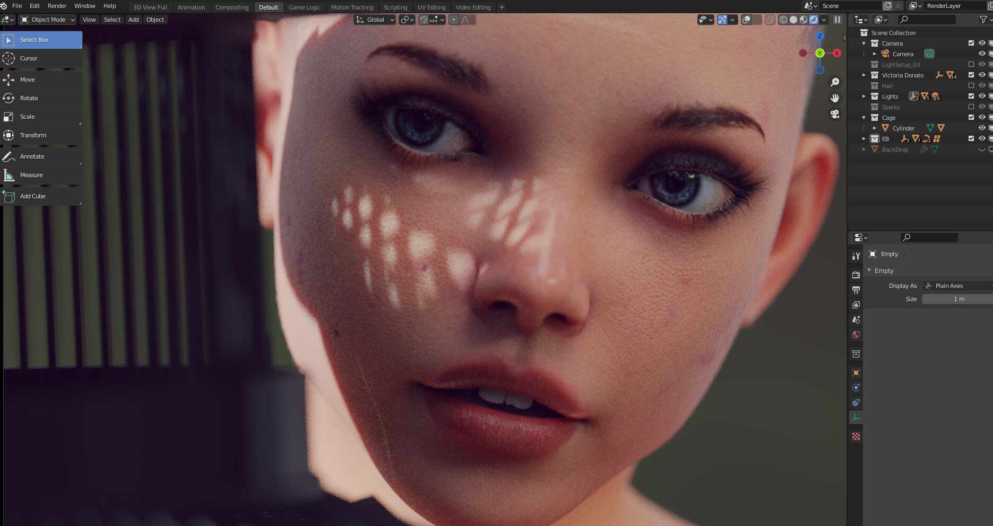Expand the Cylinder object row

(875, 128)
